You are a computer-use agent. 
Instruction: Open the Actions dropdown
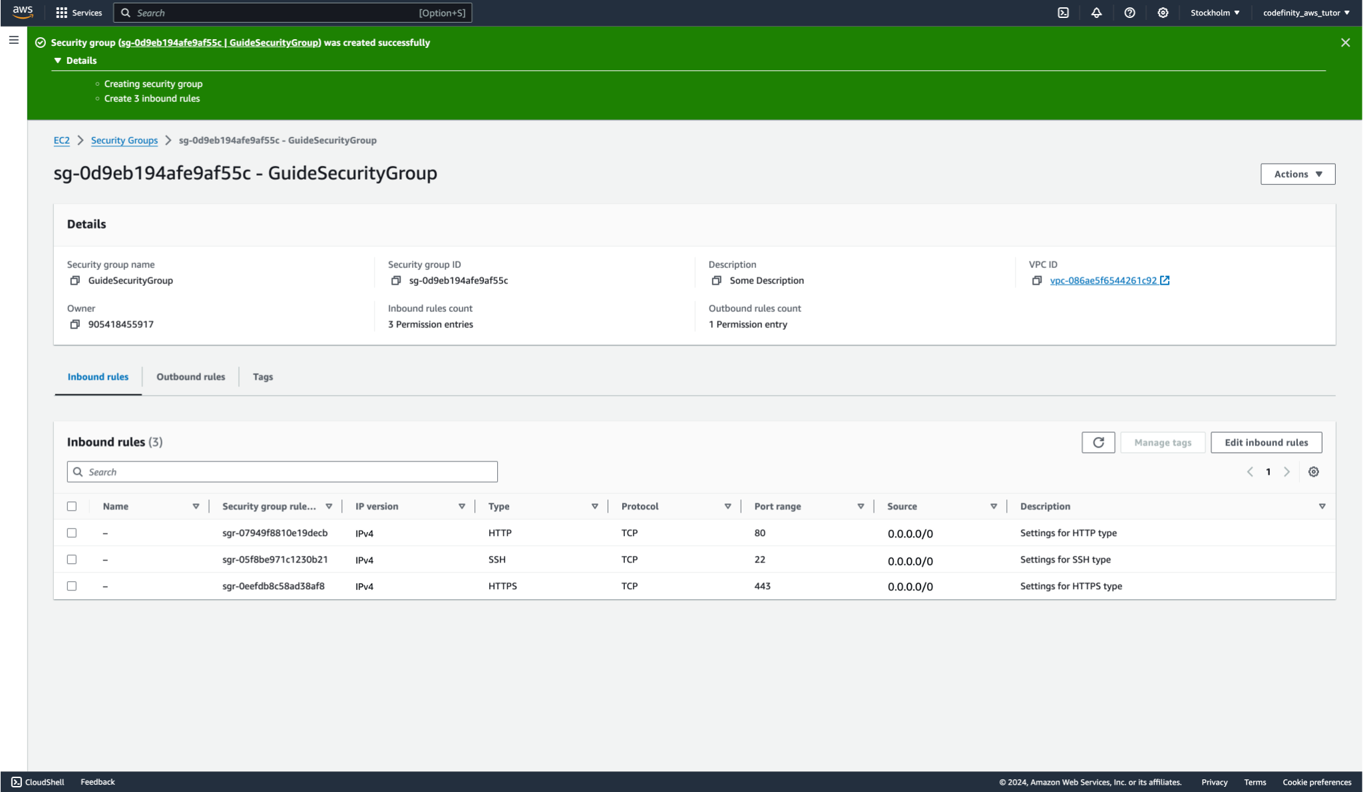pyautogui.click(x=1297, y=174)
